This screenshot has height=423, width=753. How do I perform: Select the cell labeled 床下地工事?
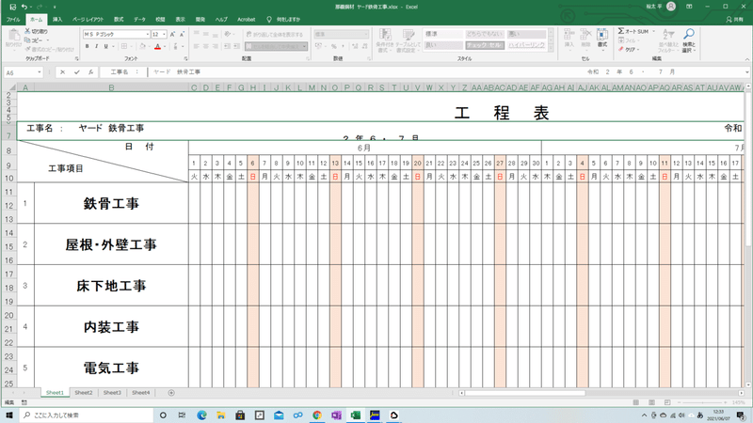coord(111,286)
